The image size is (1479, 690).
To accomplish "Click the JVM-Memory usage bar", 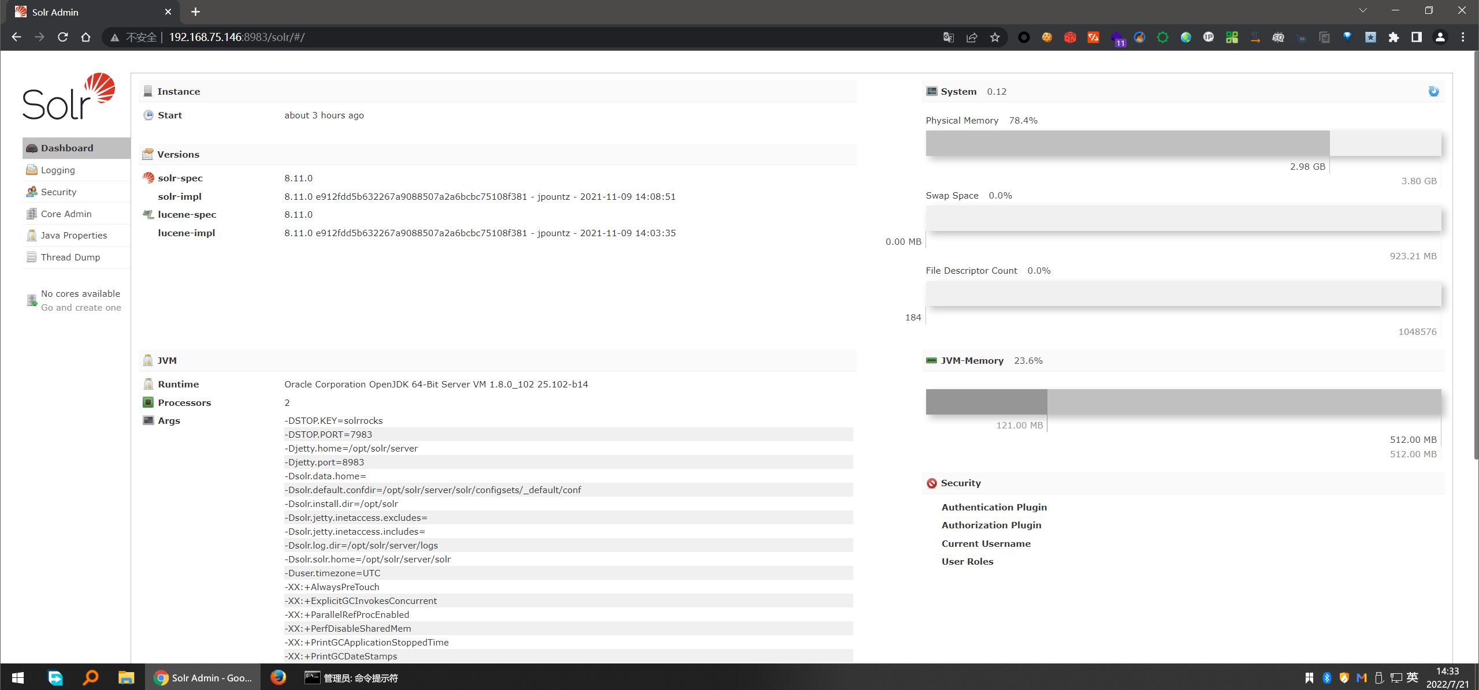I will [x=1183, y=402].
